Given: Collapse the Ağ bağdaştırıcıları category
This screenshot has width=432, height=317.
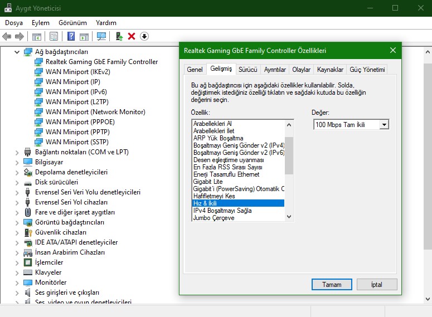Looking at the screenshot, I should coord(17,52).
